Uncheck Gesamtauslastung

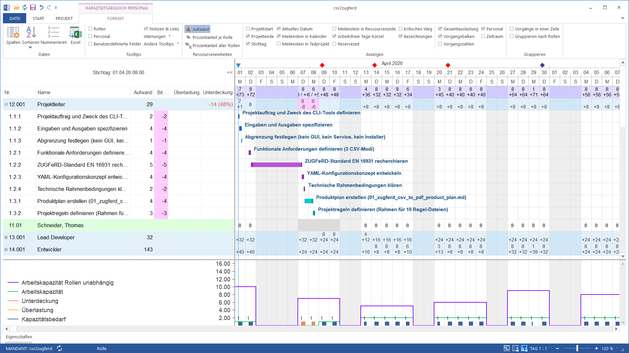(440, 29)
